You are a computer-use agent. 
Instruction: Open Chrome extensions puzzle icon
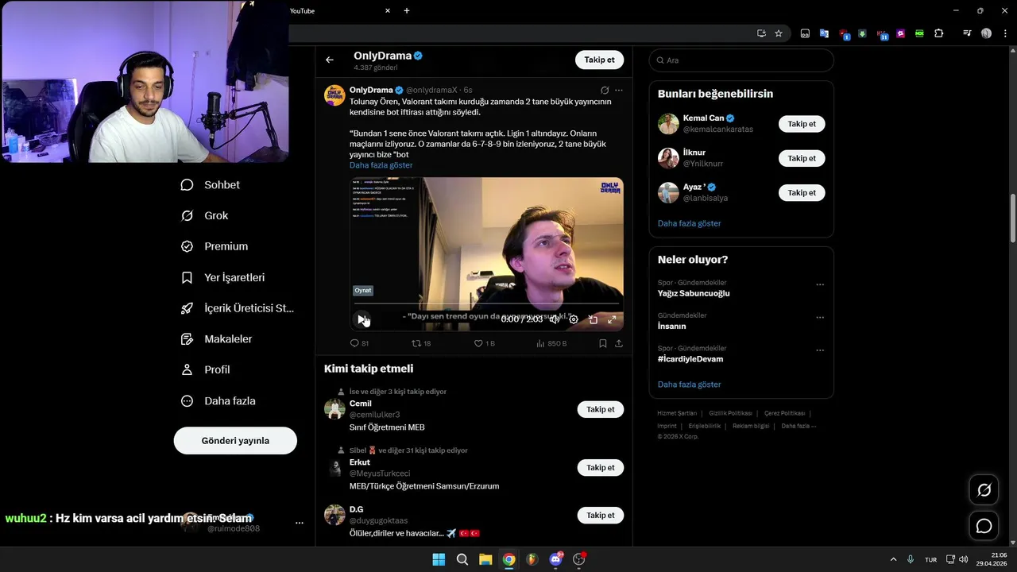point(939,33)
